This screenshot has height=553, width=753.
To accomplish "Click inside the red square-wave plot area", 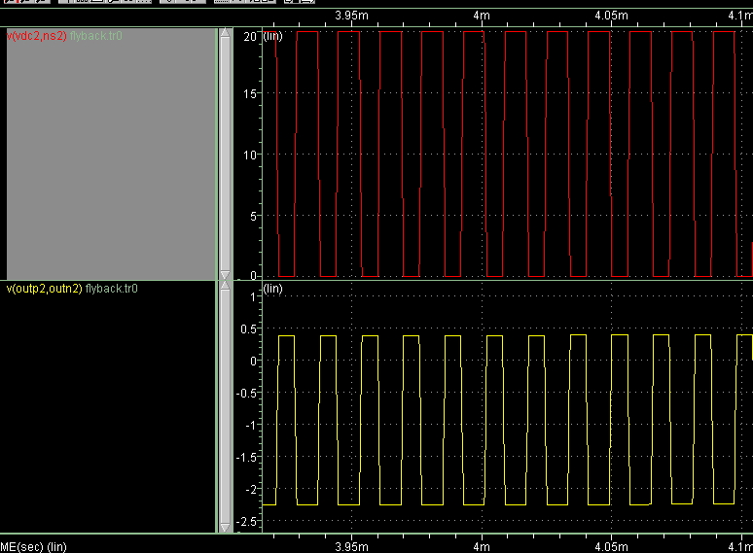I will pos(506,154).
